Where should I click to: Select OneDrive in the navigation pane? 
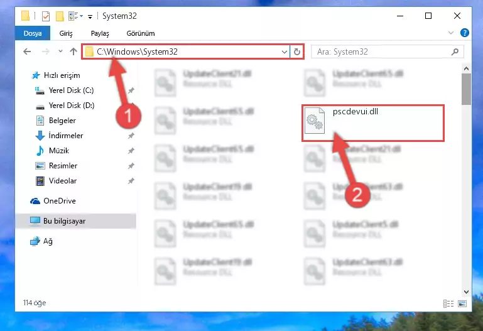tap(53, 201)
